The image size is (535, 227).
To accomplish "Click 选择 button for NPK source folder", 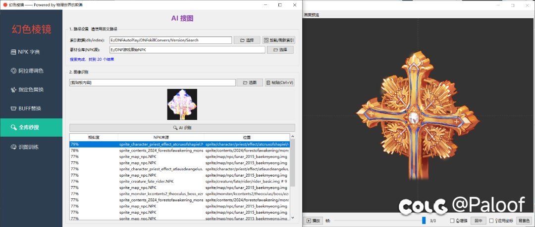I will [280, 50].
